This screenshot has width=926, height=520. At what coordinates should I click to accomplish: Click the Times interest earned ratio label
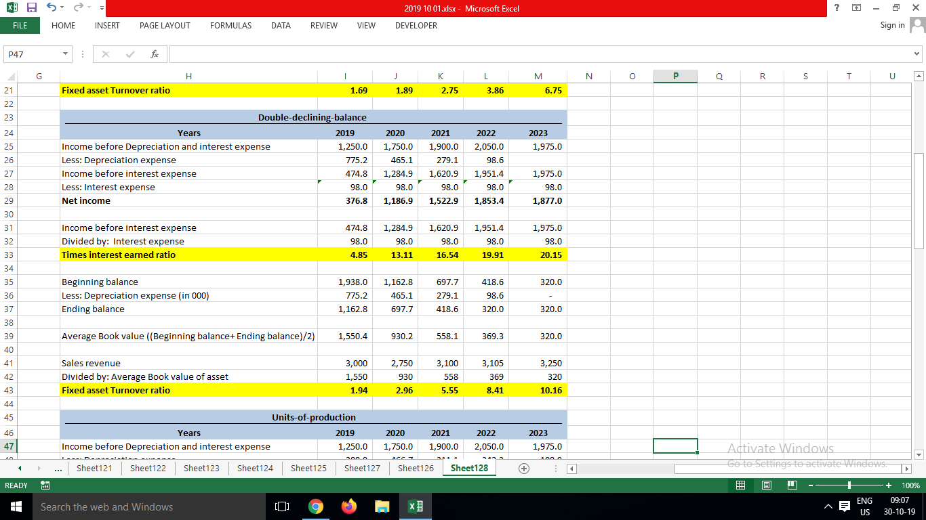coord(119,255)
